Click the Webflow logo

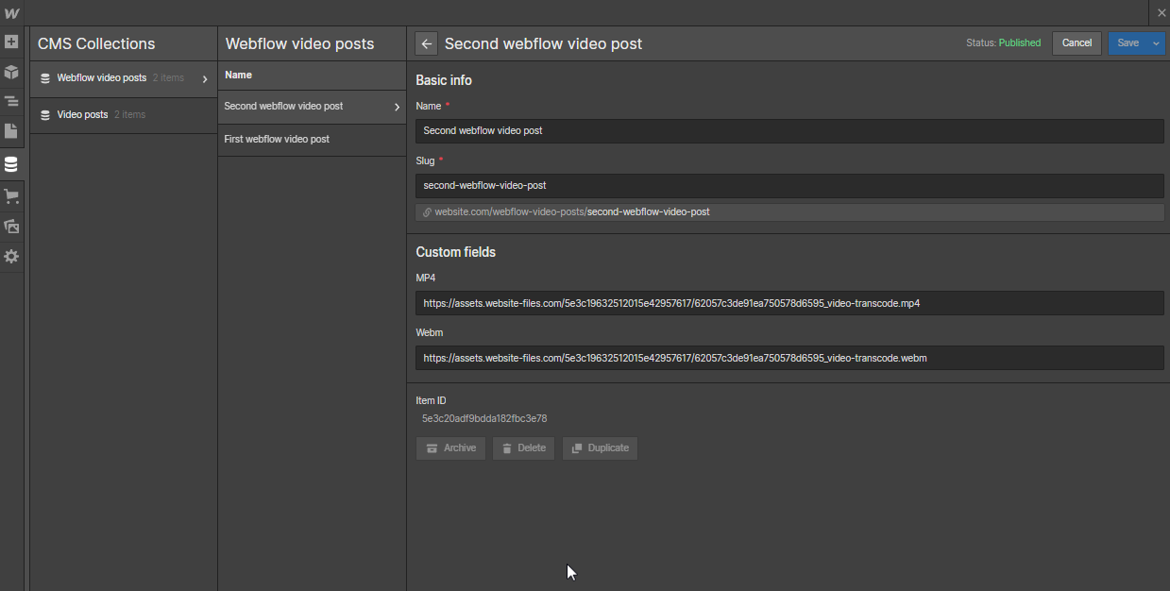coord(12,12)
